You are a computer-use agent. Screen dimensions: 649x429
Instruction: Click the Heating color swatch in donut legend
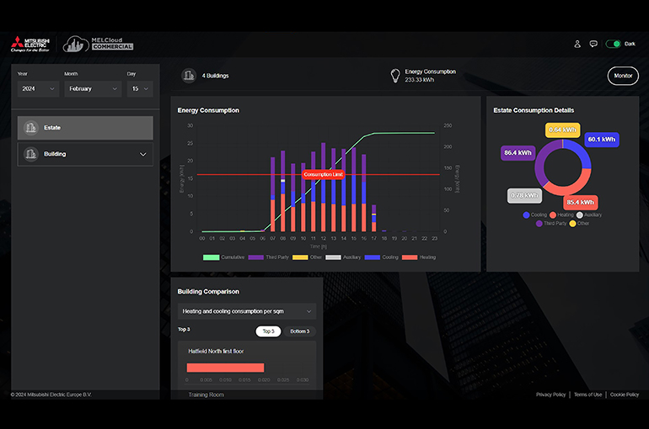(553, 215)
